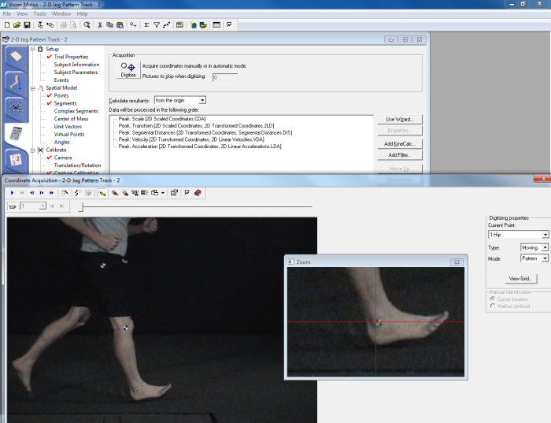
Task: Select the calculator tab in left sidebar
Action: (15, 134)
